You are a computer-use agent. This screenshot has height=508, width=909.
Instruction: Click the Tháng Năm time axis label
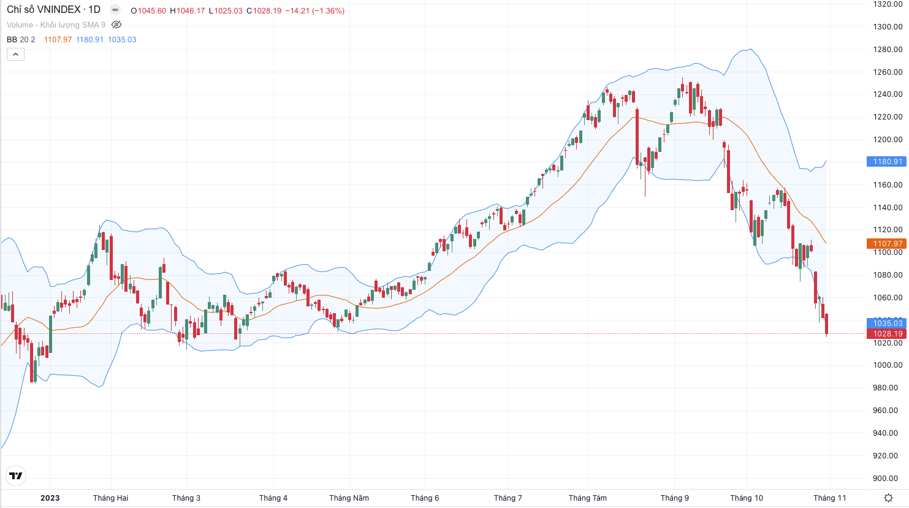349,498
